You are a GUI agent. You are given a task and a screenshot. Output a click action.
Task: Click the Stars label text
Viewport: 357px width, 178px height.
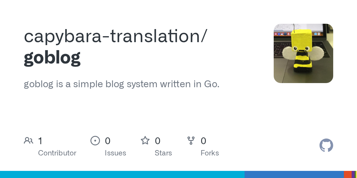click(x=163, y=153)
